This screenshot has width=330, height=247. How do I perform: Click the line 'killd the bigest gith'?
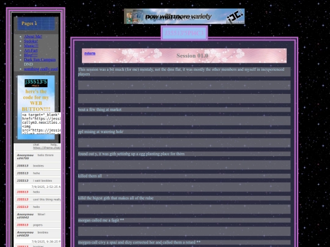coord(116,198)
